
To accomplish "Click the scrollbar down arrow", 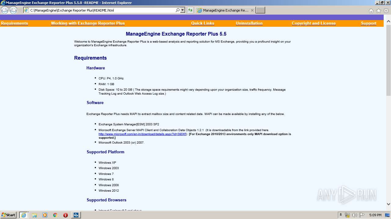I will point(389,204).
